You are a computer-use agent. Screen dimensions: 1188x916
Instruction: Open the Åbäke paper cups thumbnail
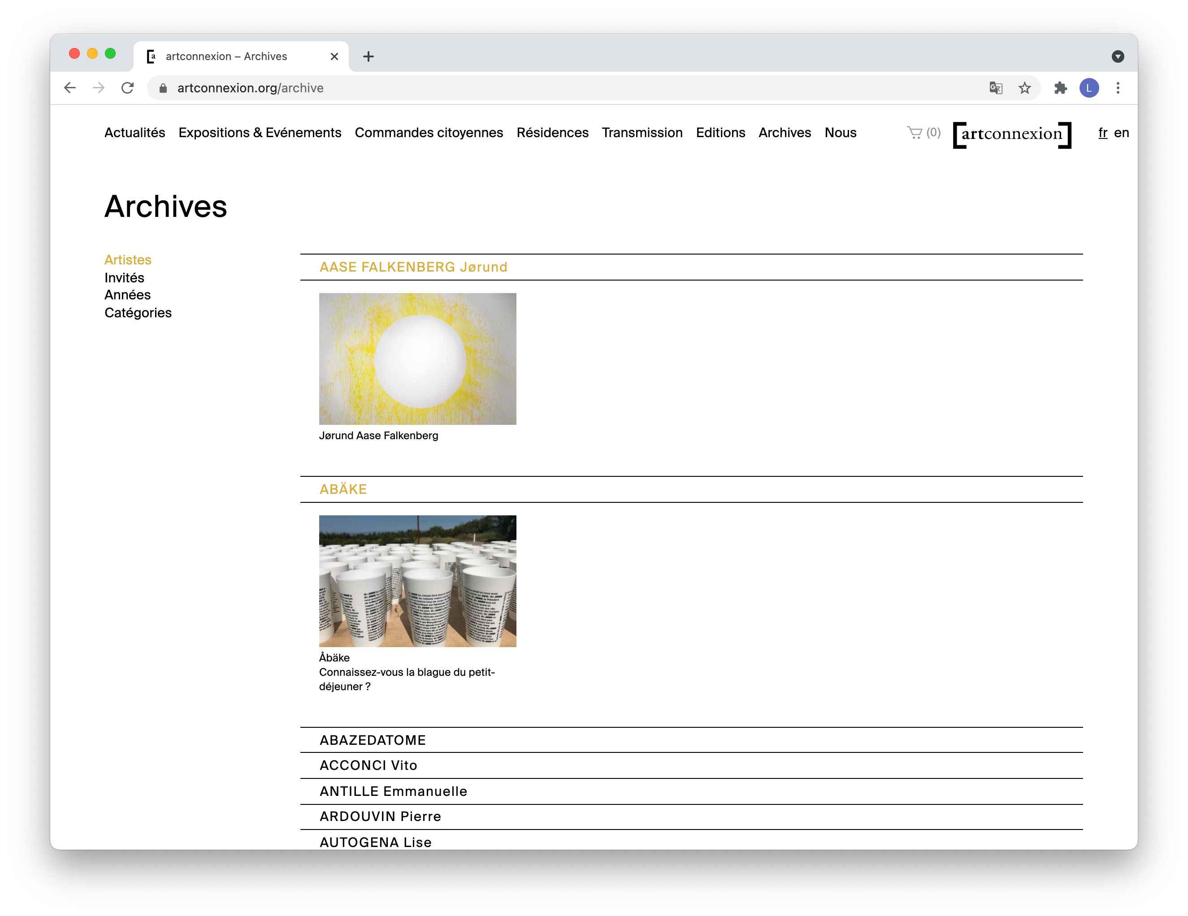[x=417, y=581]
